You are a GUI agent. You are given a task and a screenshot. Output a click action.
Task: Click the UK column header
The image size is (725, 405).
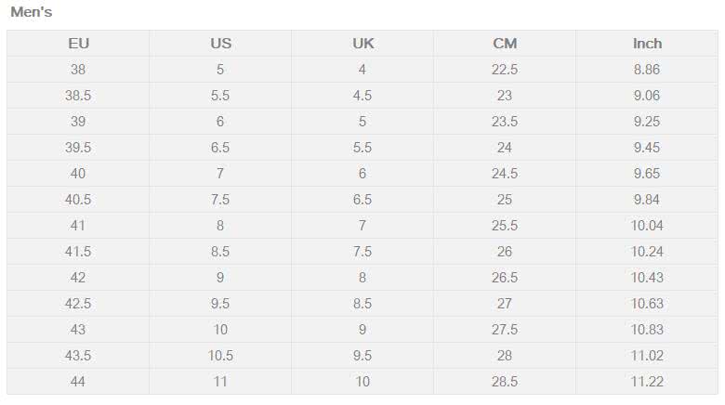click(362, 44)
